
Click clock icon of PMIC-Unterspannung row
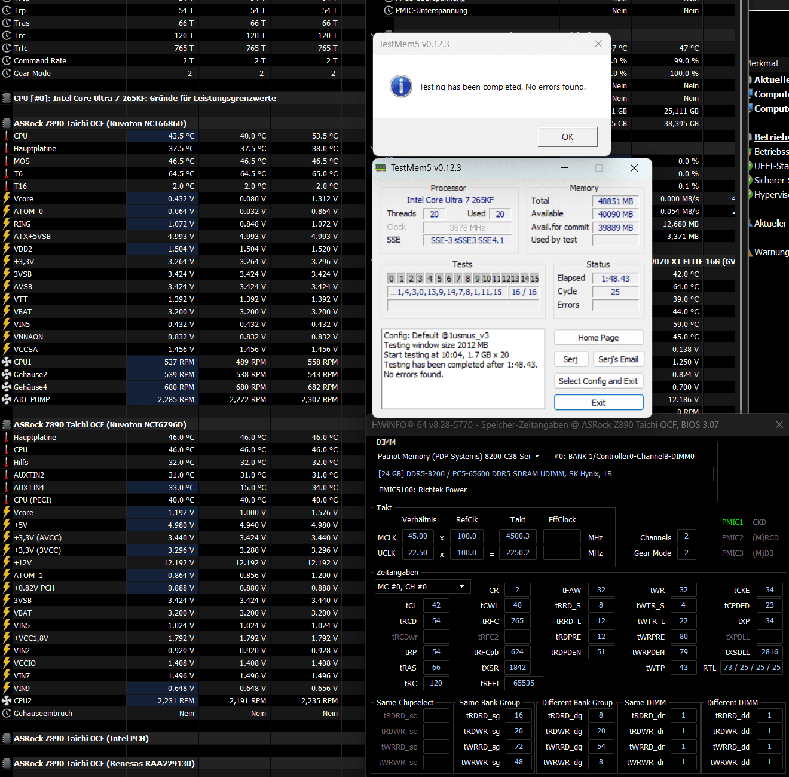tap(389, 10)
